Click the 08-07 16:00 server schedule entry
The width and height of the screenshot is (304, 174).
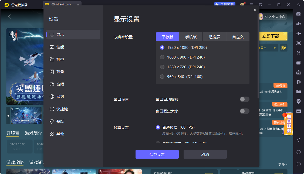click(19, 146)
